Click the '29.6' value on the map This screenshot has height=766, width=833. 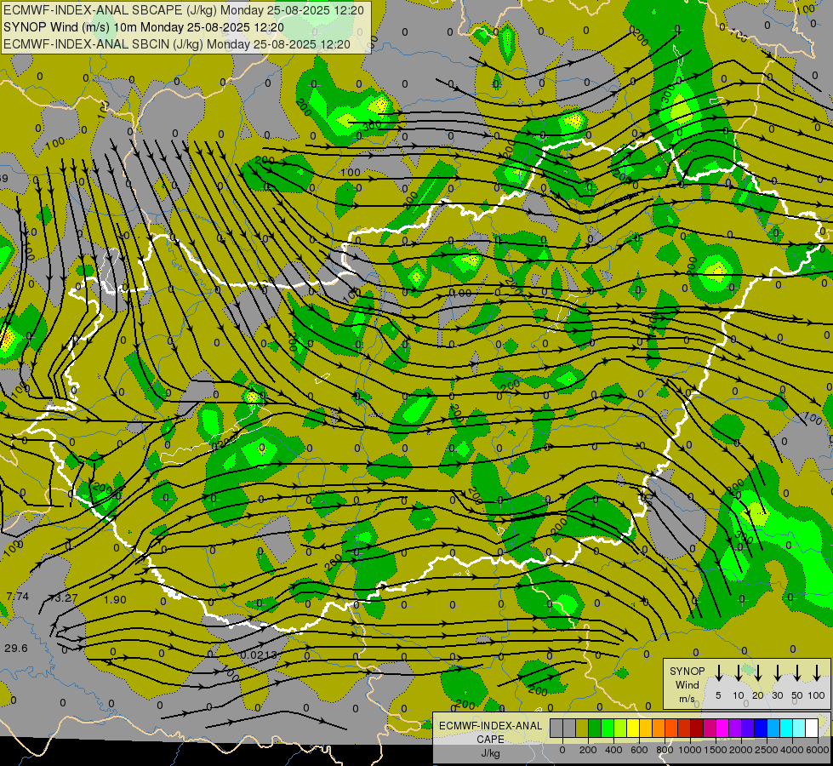[16, 648]
